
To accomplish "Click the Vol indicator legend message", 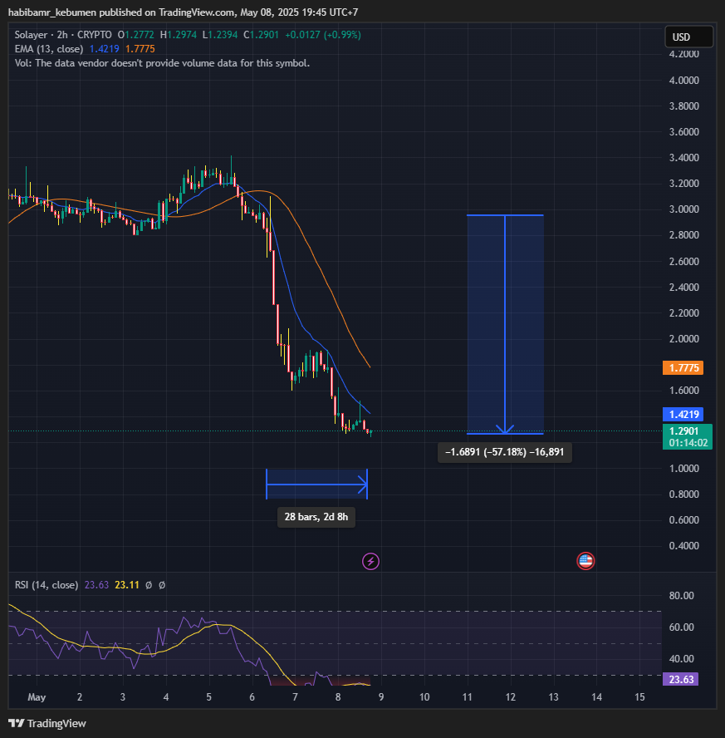I will (x=162, y=63).
